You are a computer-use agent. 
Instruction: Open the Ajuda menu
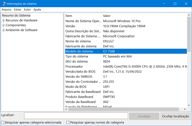[x=37, y=9]
